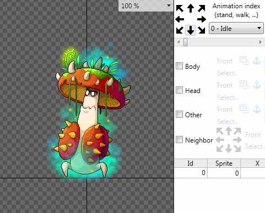Screen dimensions: 265x213
Task: Click the slider right arrow
Action: tap(260, 42)
